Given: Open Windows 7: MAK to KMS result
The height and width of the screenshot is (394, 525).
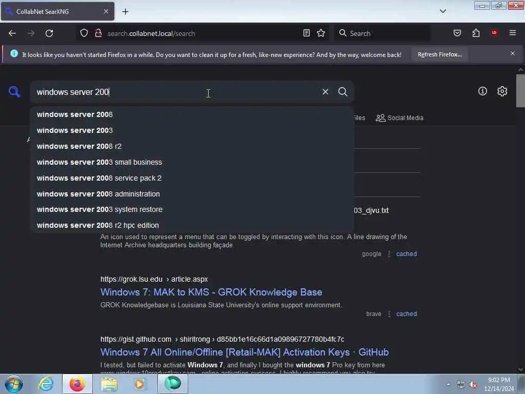Looking at the screenshot, I should click(211, 292).
